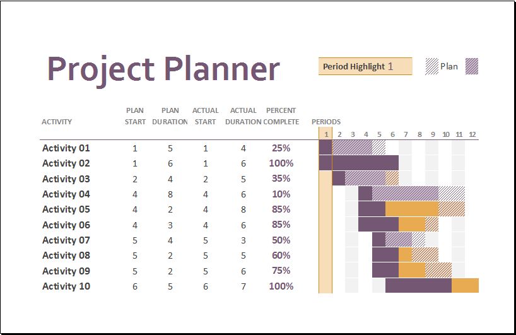Click Activity 04's plan duration value 8
The width and height of the screenshot is (516, 335).
coord(170,194)
